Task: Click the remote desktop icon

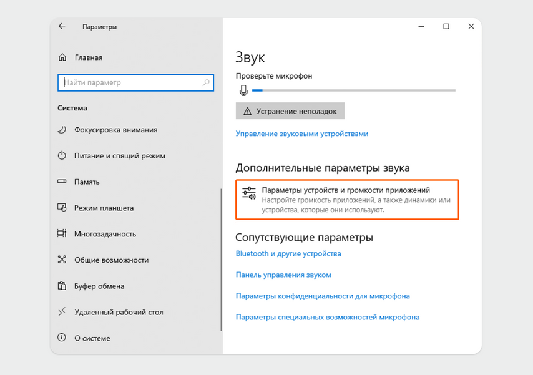Action: 62,311
